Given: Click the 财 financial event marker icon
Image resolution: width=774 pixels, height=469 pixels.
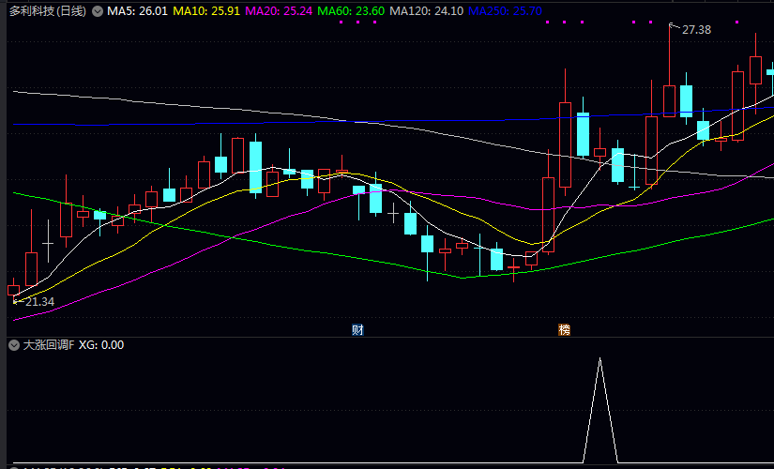Looking at the screenshot, I should click(357, 329).
